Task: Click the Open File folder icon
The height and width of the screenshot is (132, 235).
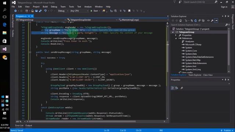Action: coord(33,11)
